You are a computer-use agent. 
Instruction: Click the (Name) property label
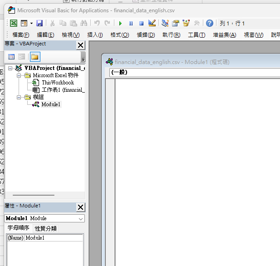coord(15,238)
